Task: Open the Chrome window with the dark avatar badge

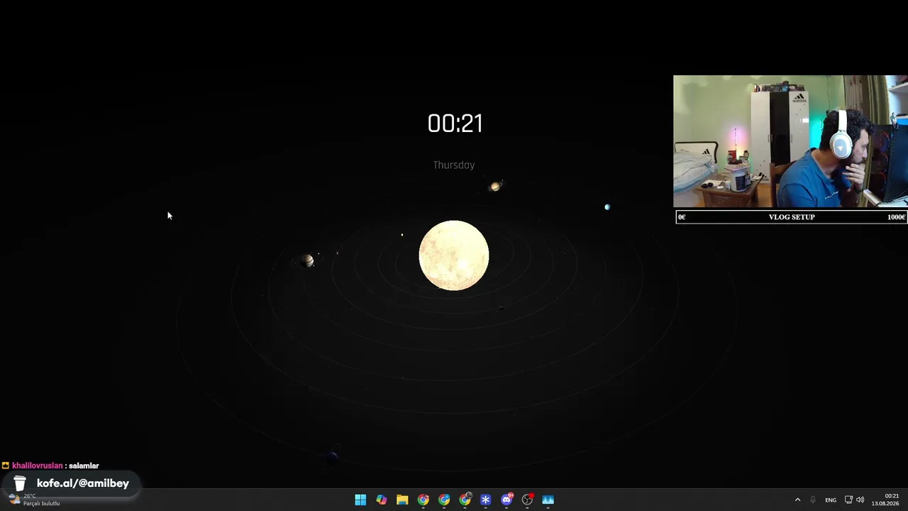Action: point(465,500)
